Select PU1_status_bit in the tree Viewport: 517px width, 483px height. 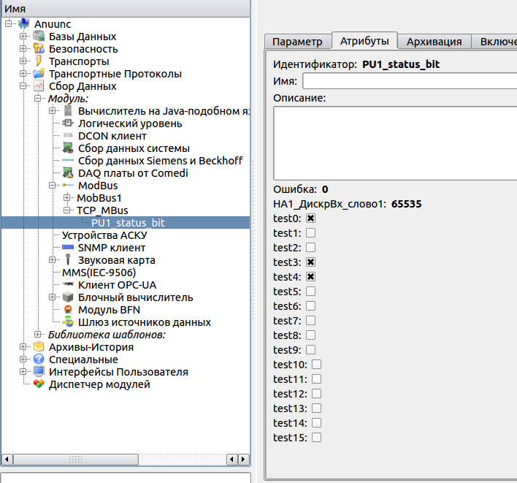pos(128,223)
